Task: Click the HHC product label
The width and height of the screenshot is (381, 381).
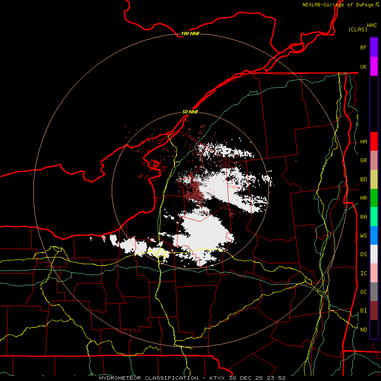Action: tap(372, 25)
